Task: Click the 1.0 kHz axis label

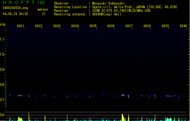Action: coord(2,54)
